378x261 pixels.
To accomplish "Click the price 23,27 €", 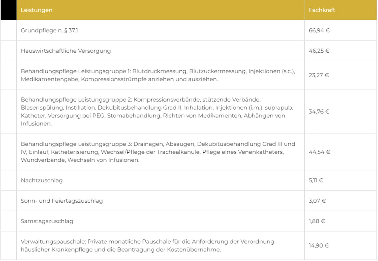I will click(319, 75).
